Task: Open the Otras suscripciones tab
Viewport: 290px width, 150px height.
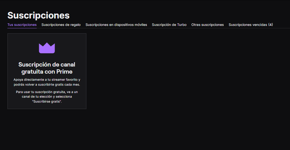Action: point(207,25)
